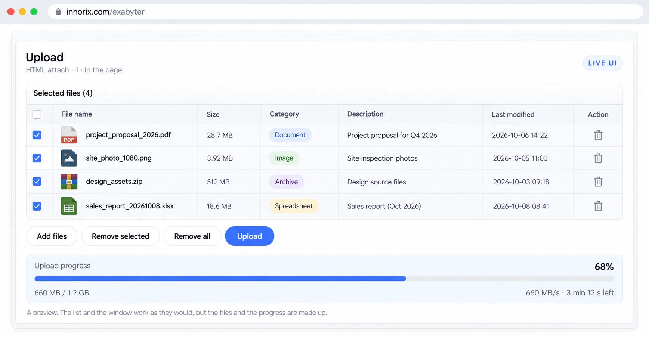Delete project_proposal_2026.pdf with its trash icon
Screen dimensions: 649x338
pyautogui.click(x=598, y=135)
